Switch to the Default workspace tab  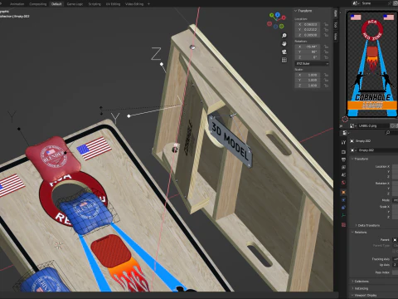point(56,4)
